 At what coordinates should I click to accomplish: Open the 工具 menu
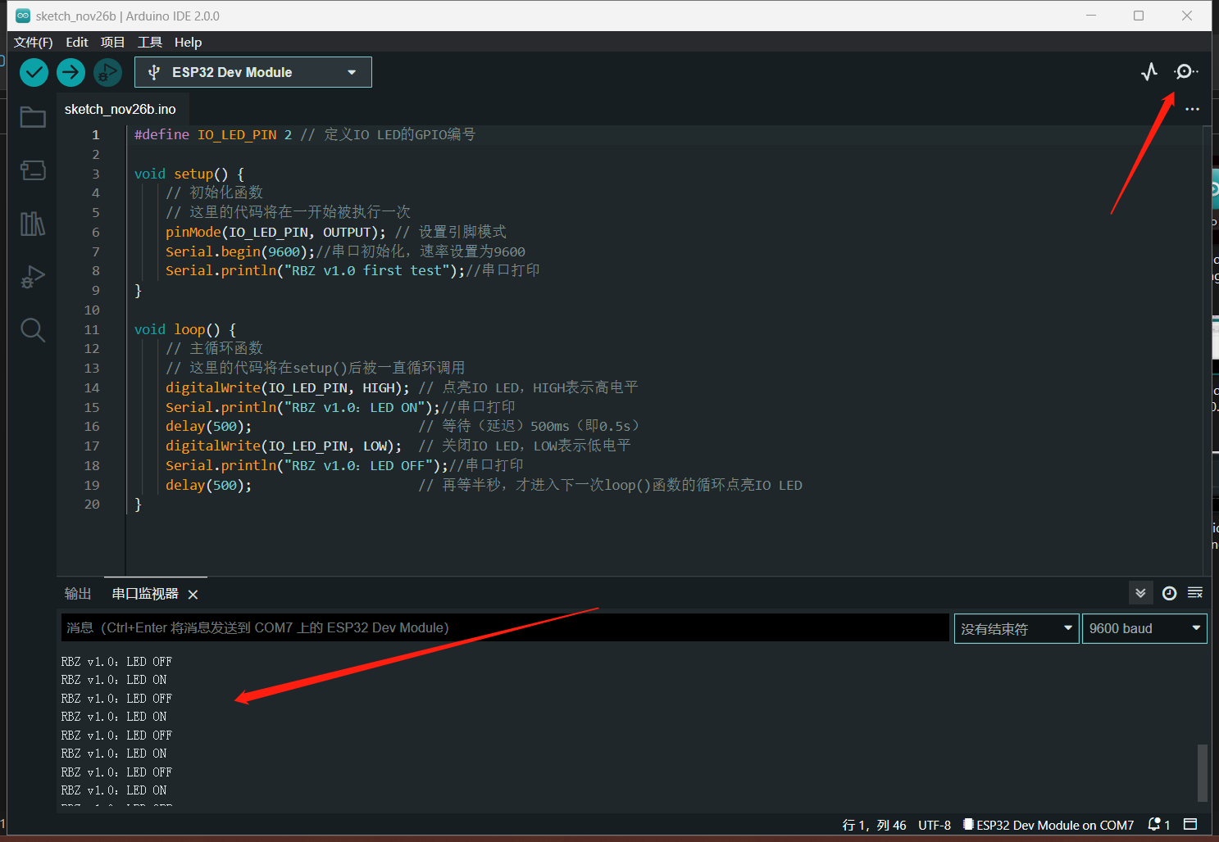(x=150, y=43)
